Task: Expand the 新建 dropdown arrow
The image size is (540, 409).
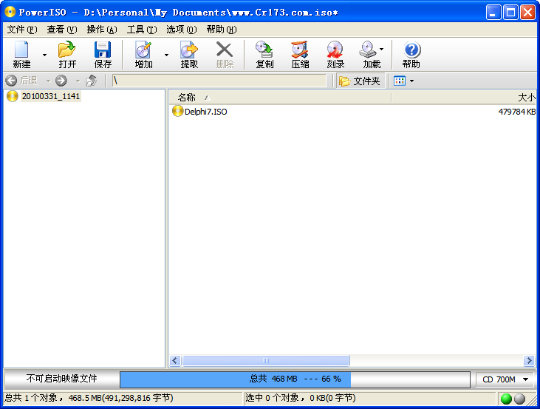Action: 44,55
